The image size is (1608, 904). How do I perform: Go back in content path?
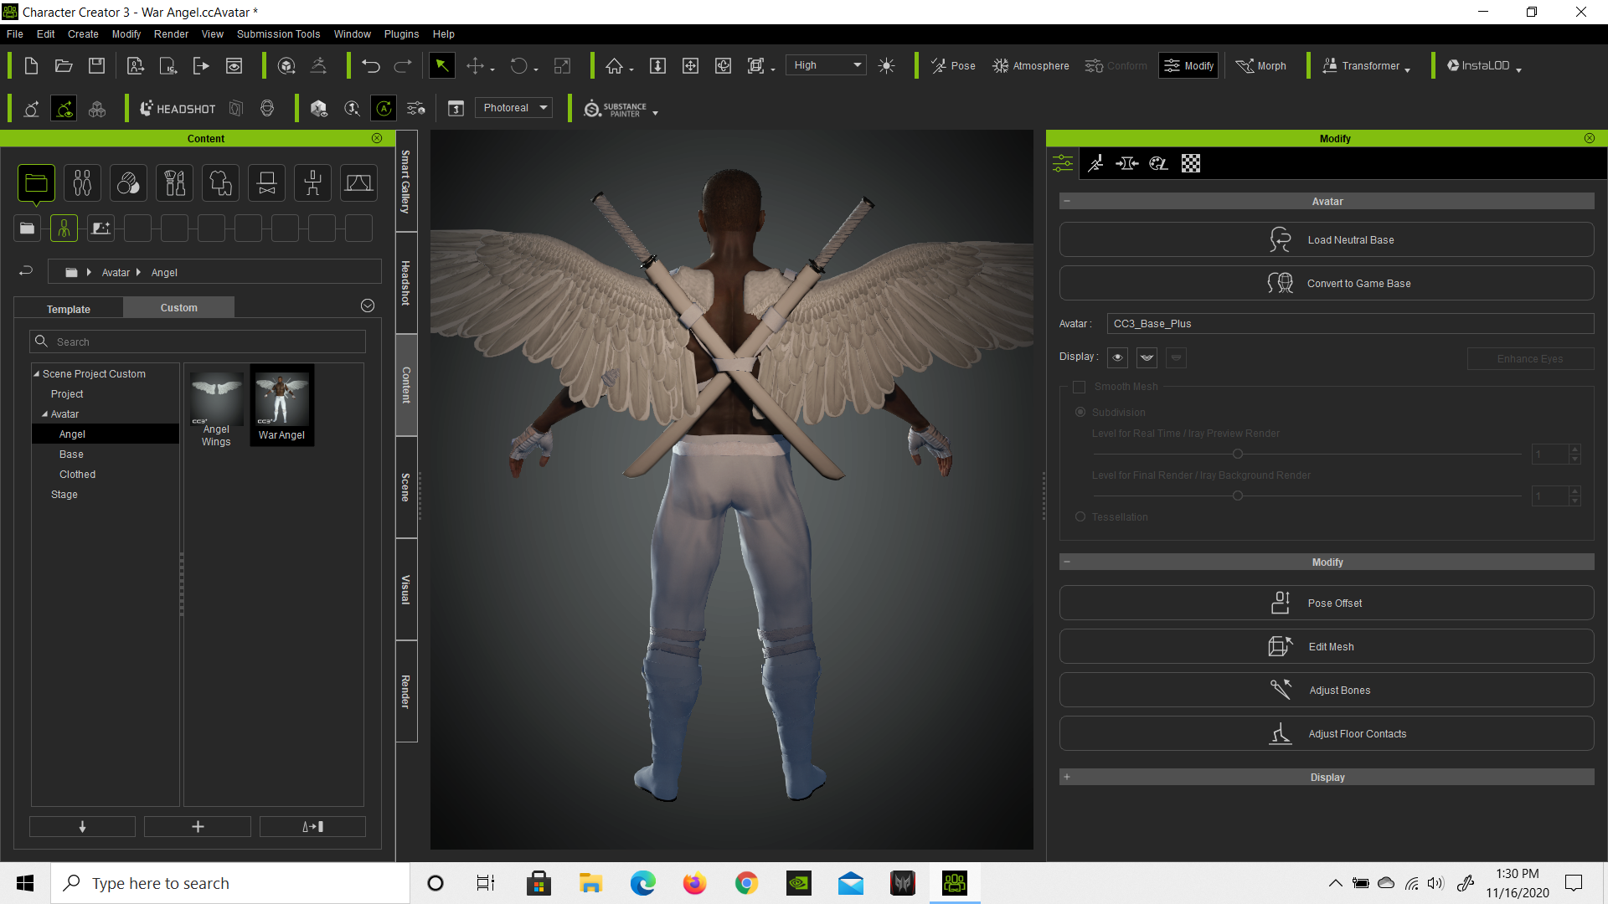click(26, 271)
